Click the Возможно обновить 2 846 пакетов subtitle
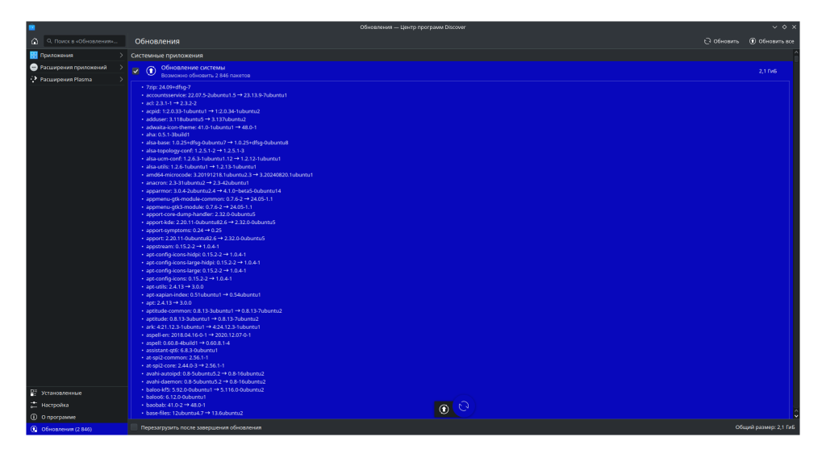826x466 pixels. [x=206, y=76]
